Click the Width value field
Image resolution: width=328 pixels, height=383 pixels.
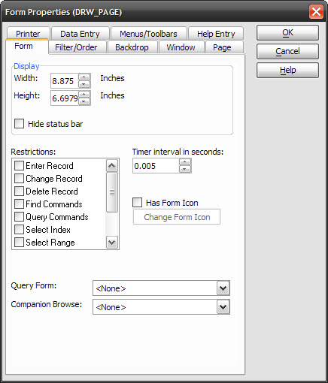65,81
